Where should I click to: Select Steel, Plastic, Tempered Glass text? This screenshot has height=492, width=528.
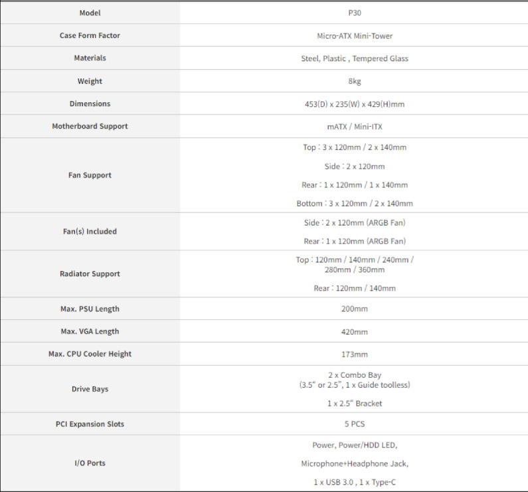pos(355,58)
